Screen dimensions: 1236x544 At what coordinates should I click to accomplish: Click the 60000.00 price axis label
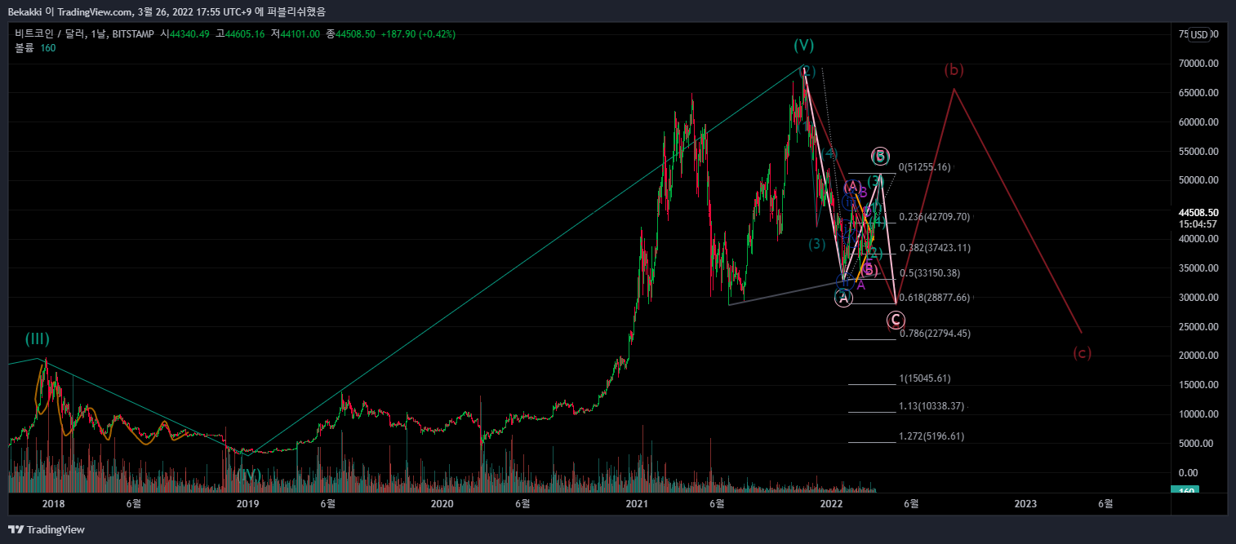[x=1198, y=122]
